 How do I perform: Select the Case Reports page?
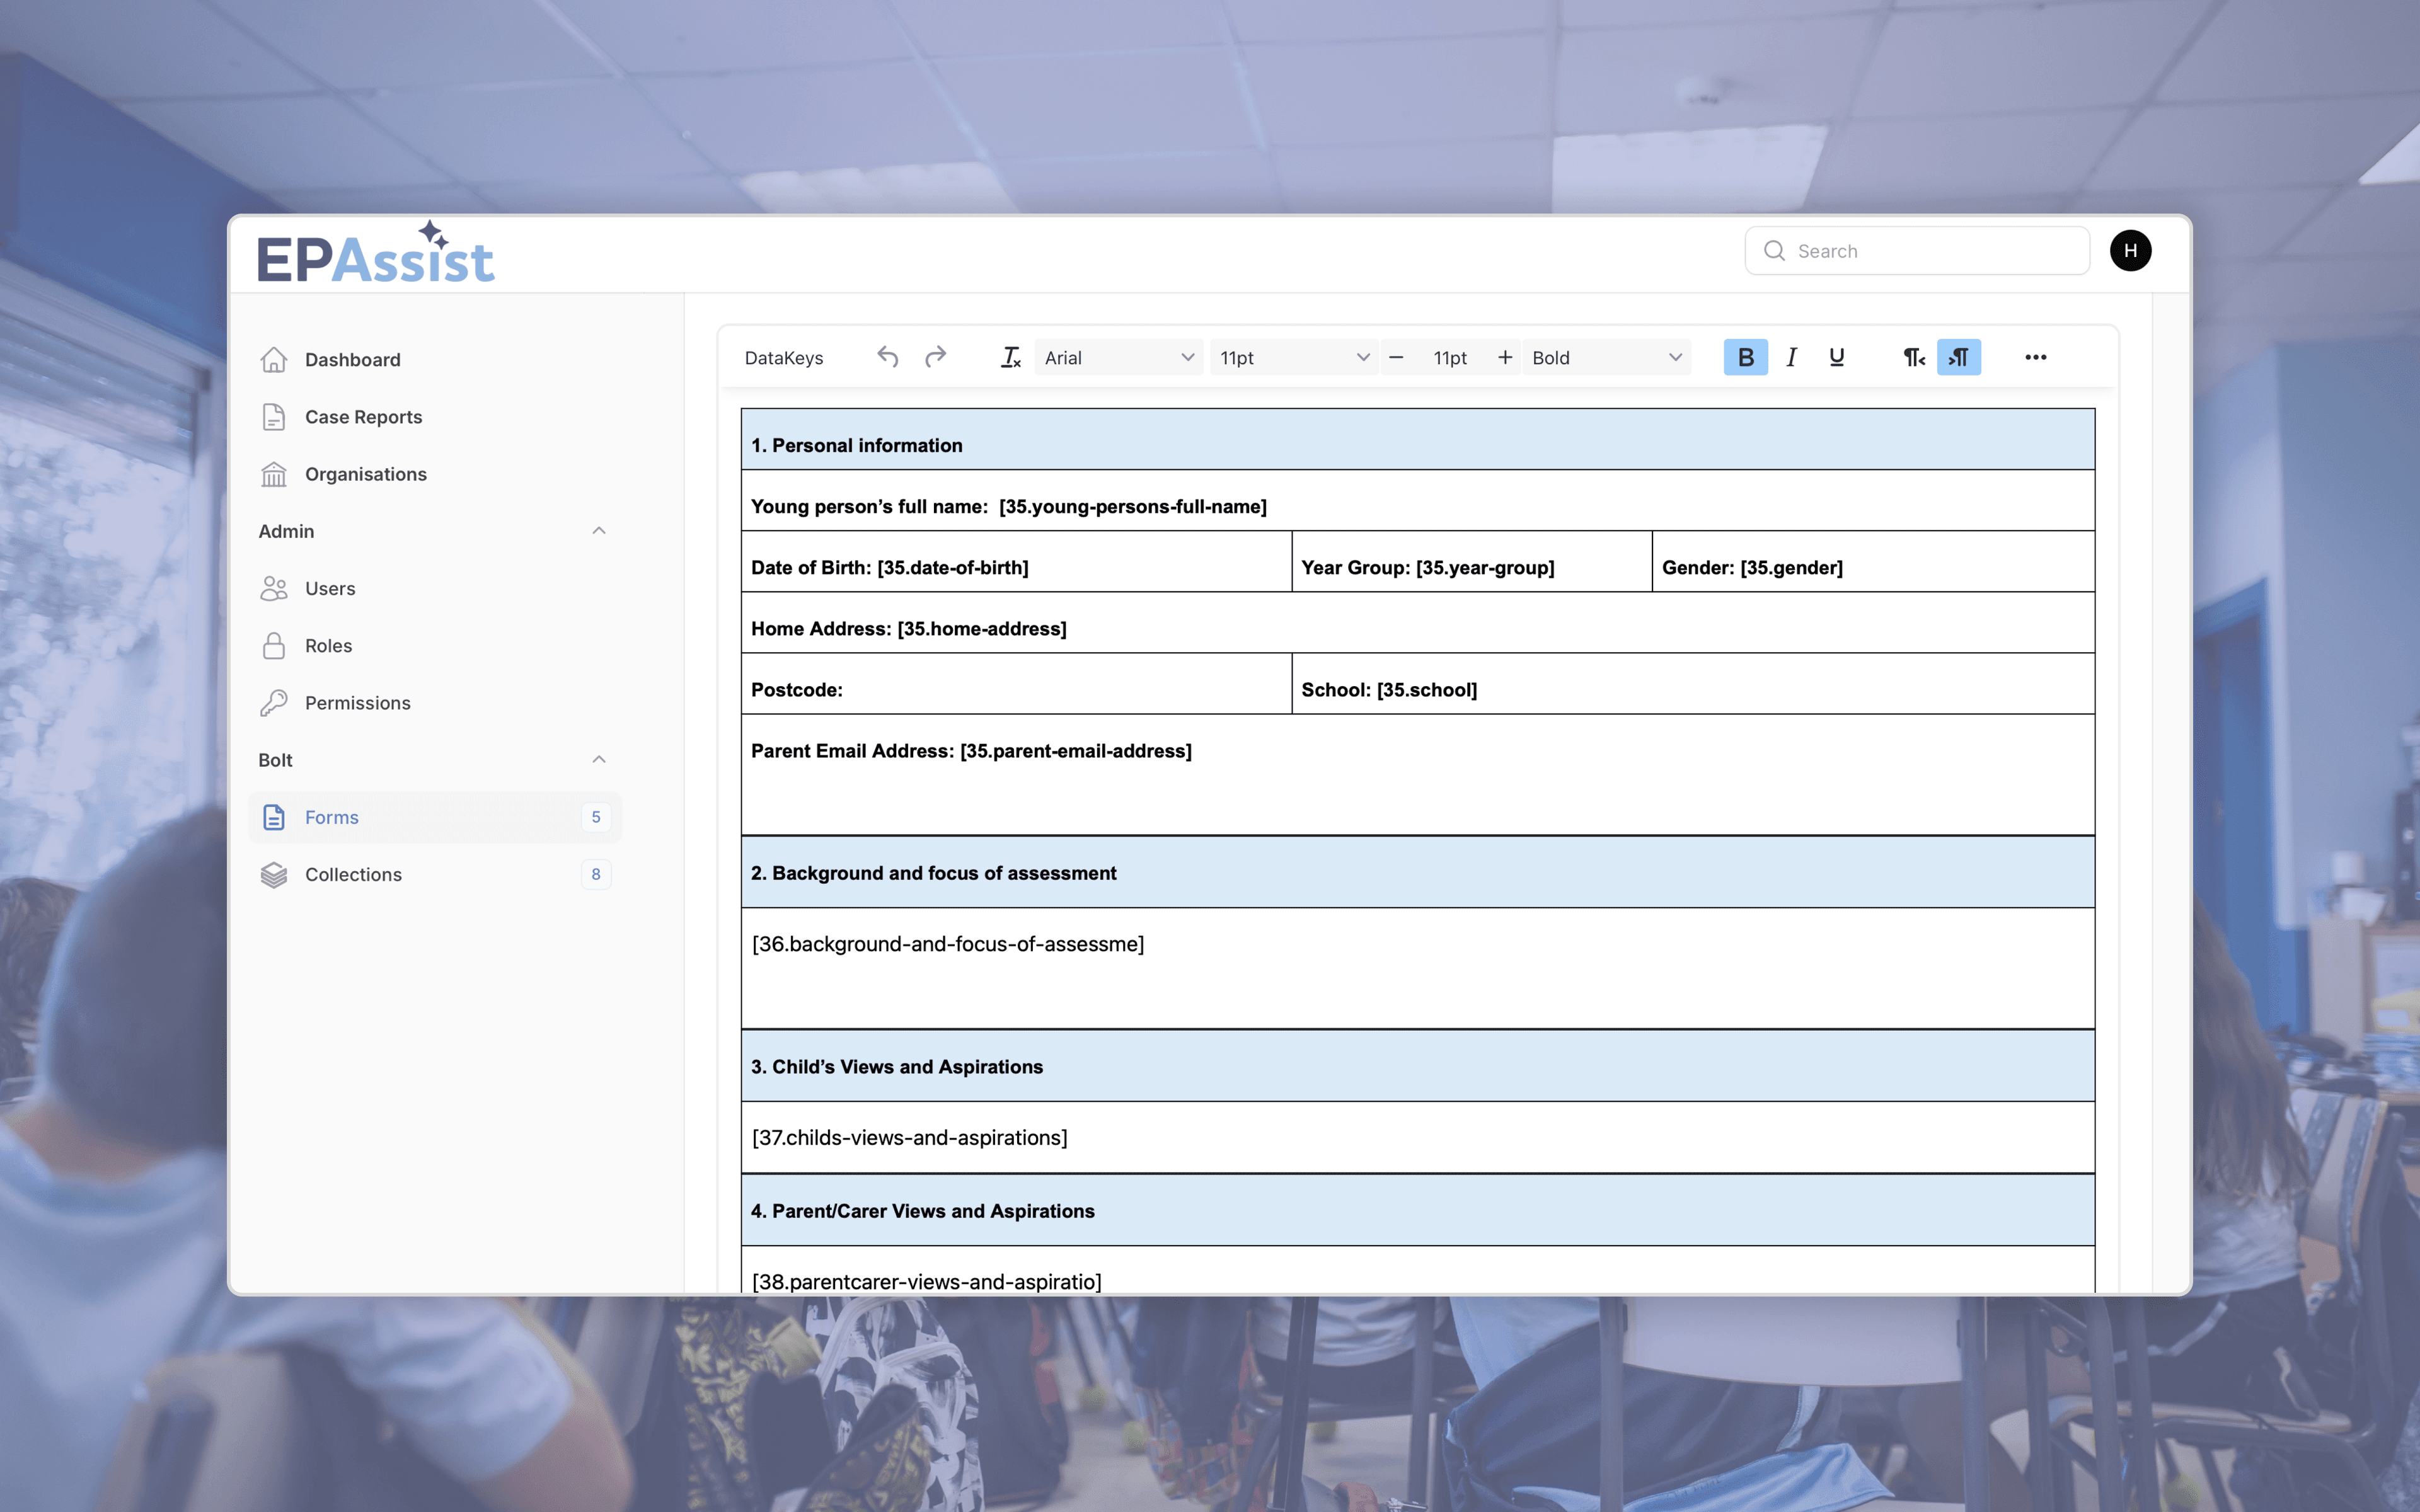click(363, 417)
